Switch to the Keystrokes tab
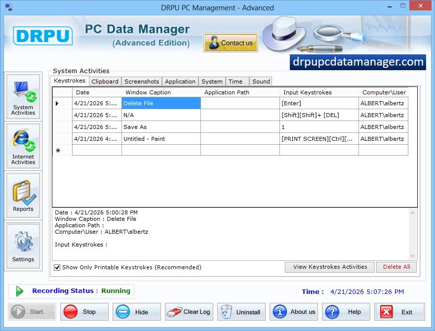This screenshot has height=331, width=435. tap(70, 81)
